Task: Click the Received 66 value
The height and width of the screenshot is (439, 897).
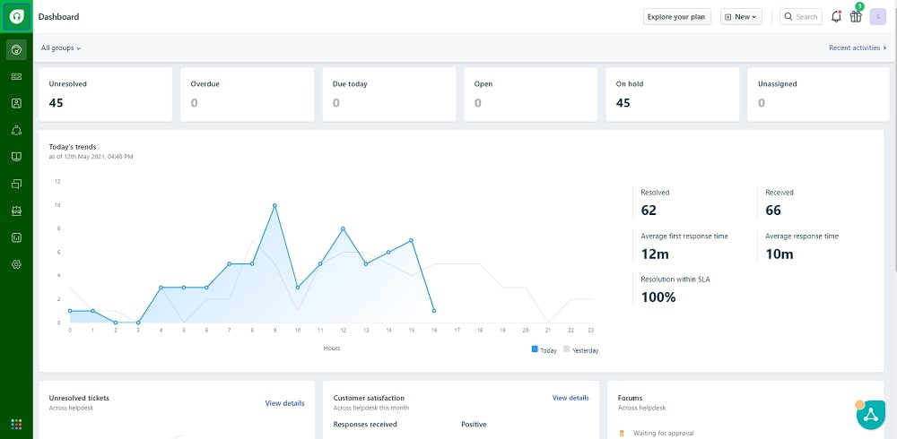Action: (x=773, y=211)
